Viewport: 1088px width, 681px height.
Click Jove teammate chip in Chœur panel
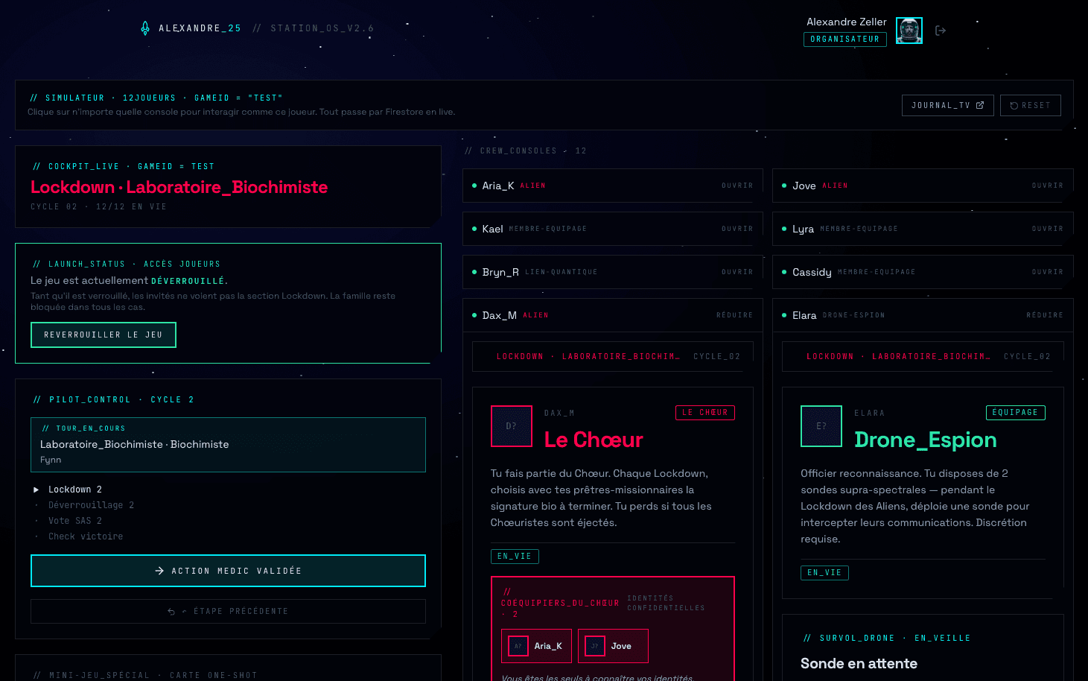(x=614, y=646)
